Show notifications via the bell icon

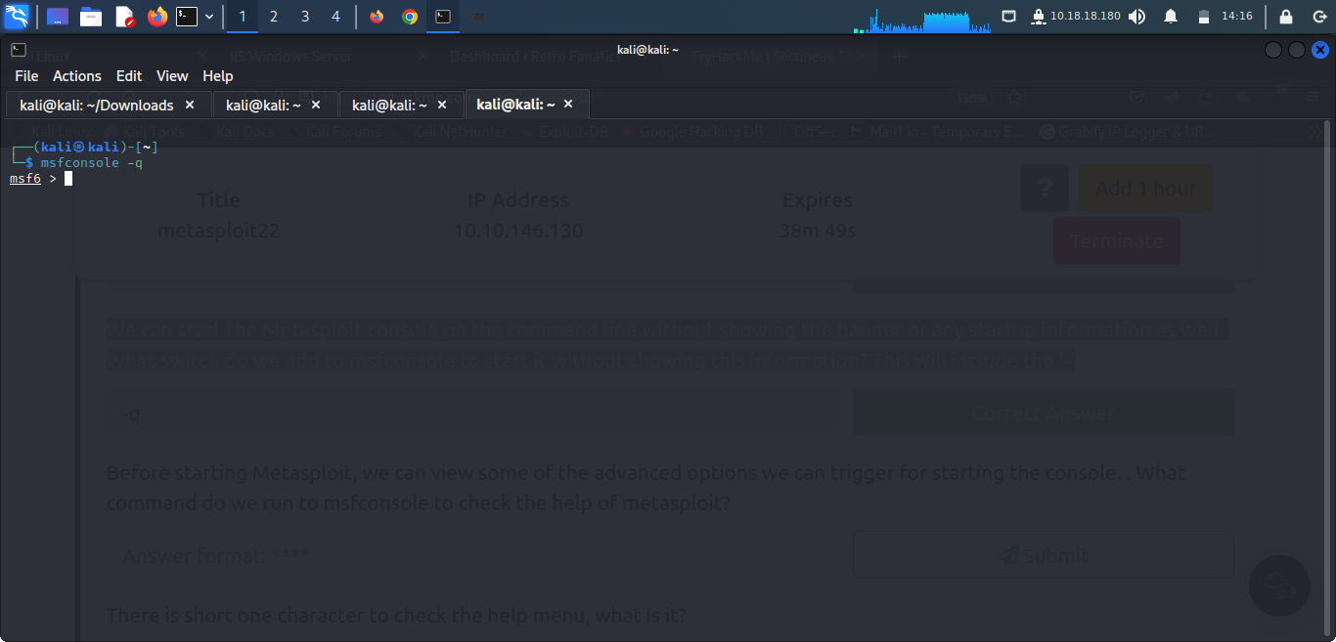click(1171, 17)
